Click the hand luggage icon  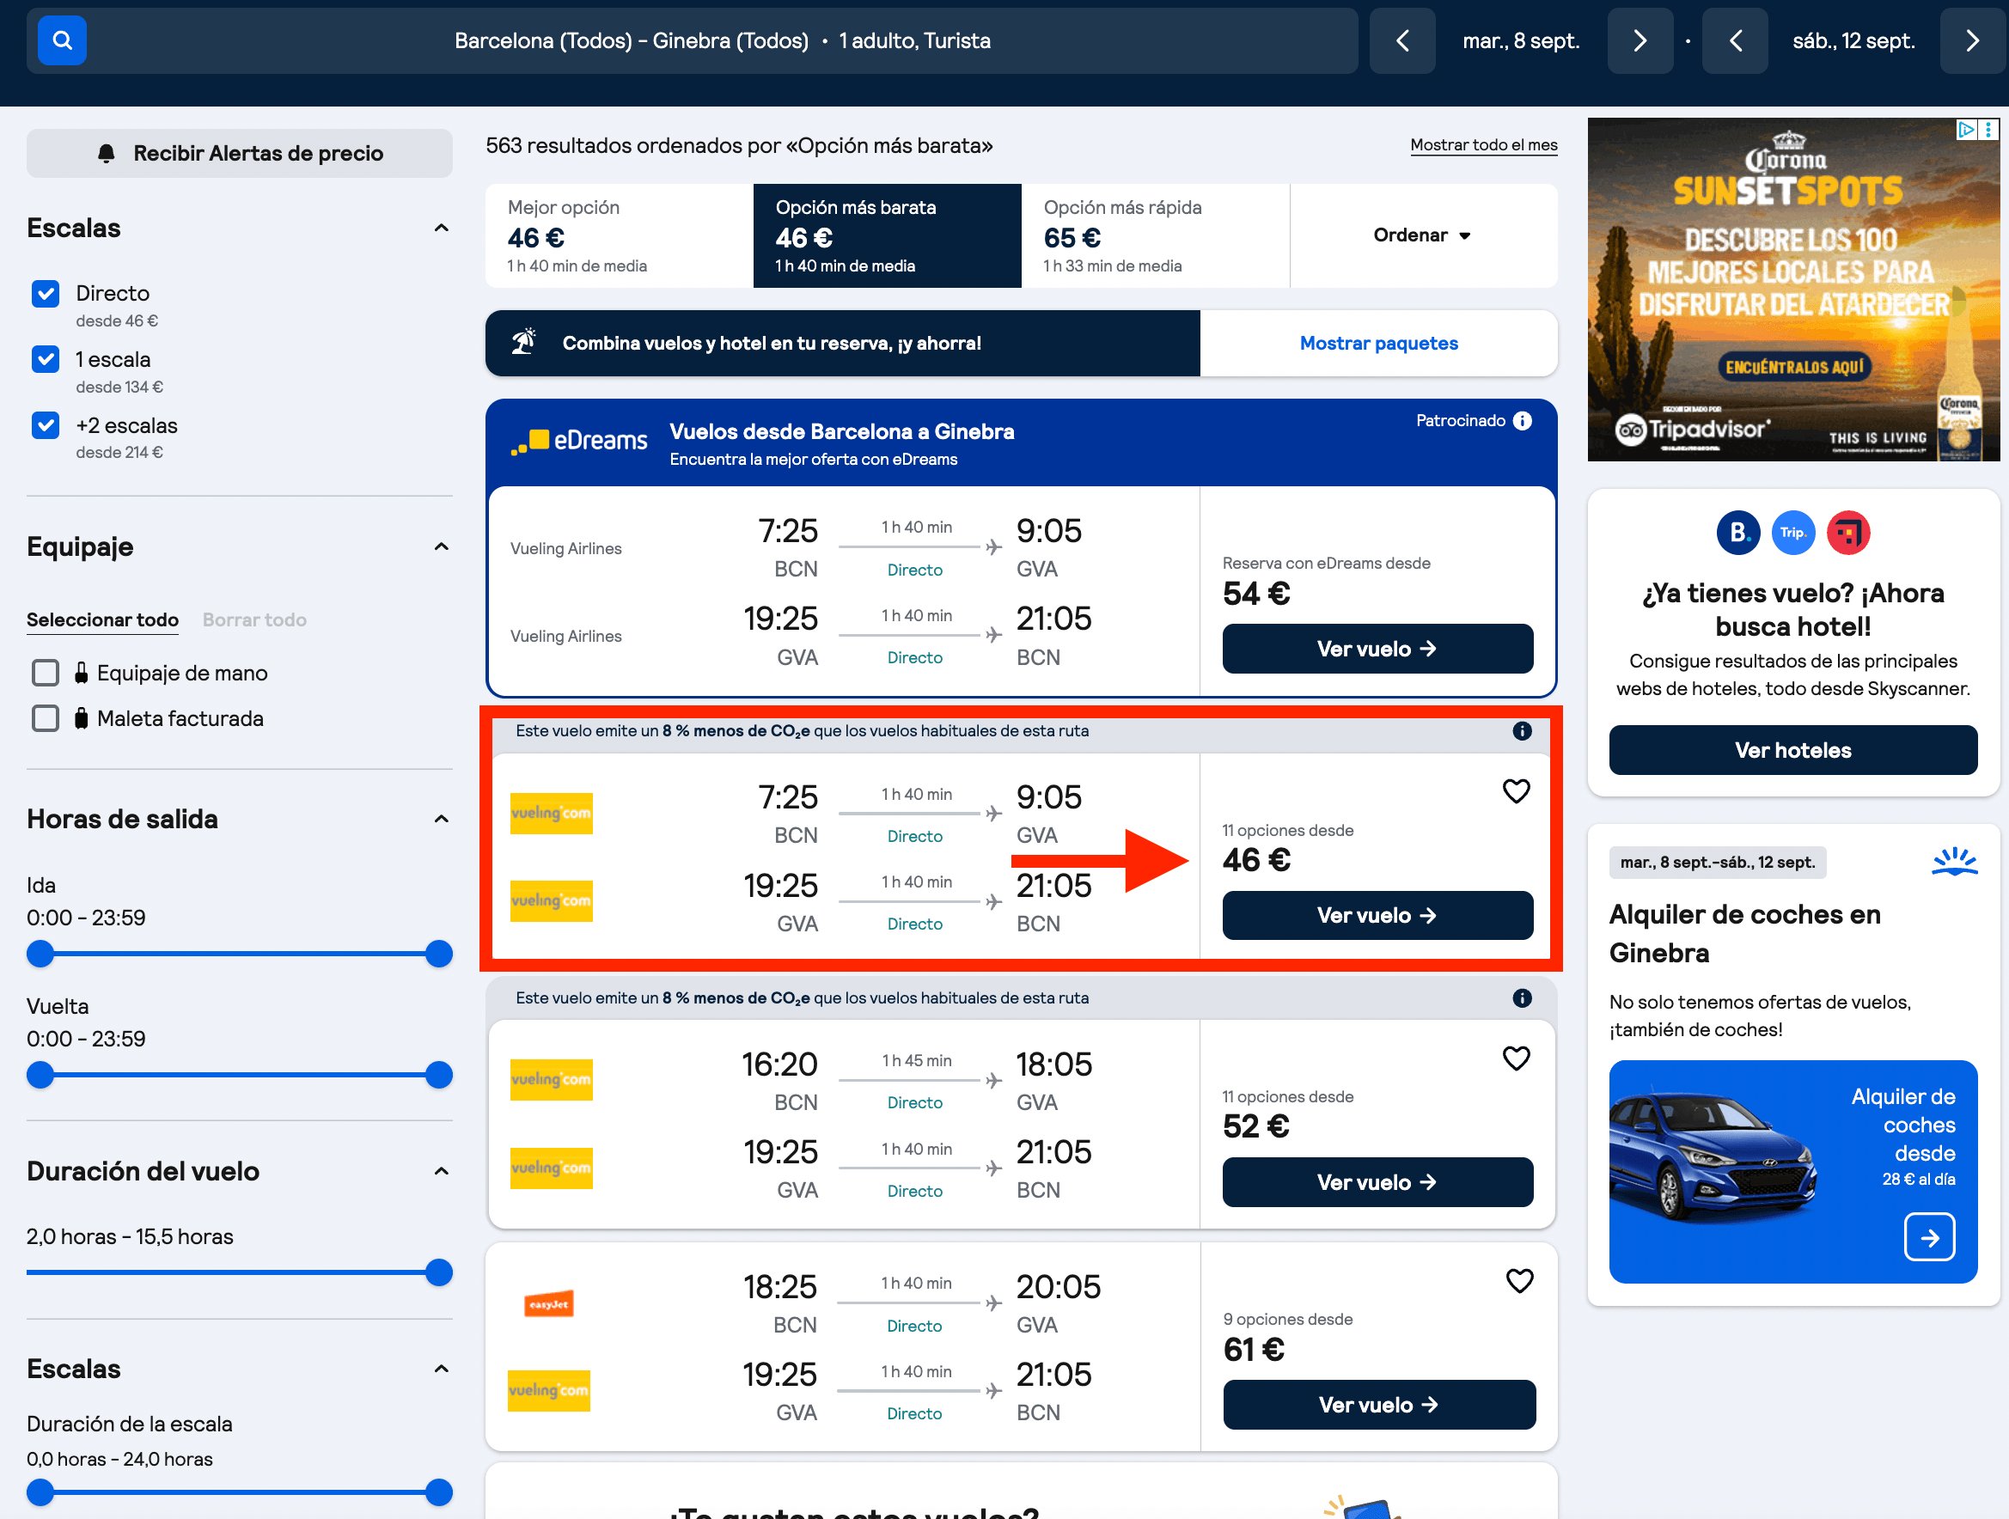[x=81, y=673]
